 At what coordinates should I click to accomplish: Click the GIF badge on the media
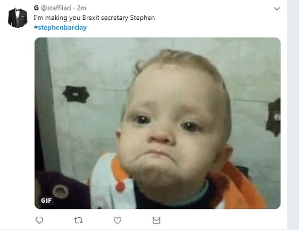click(46, 200)
